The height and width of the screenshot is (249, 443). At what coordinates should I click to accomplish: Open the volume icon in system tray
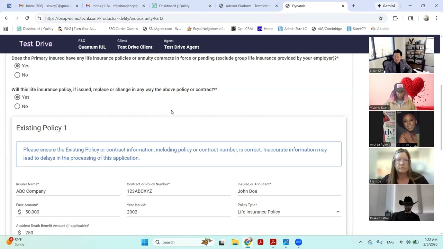point(408,242)
